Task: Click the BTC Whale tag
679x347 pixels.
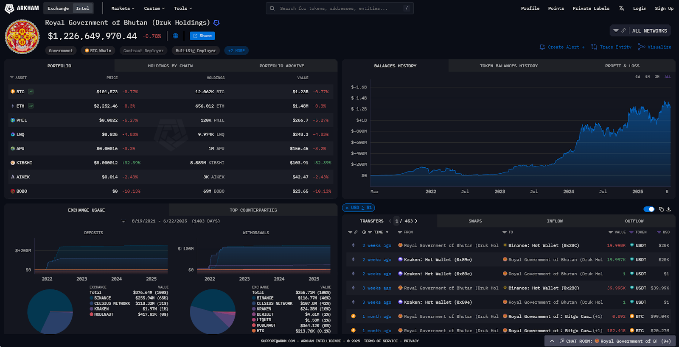Action: [x=98, y=50]
